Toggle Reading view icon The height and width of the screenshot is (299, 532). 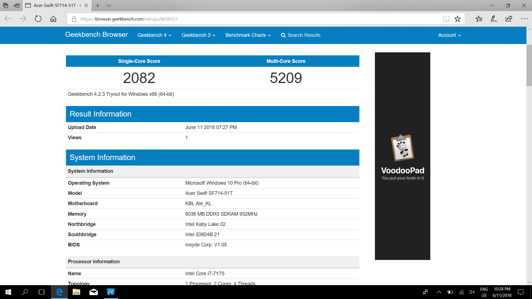pos(446,19)
